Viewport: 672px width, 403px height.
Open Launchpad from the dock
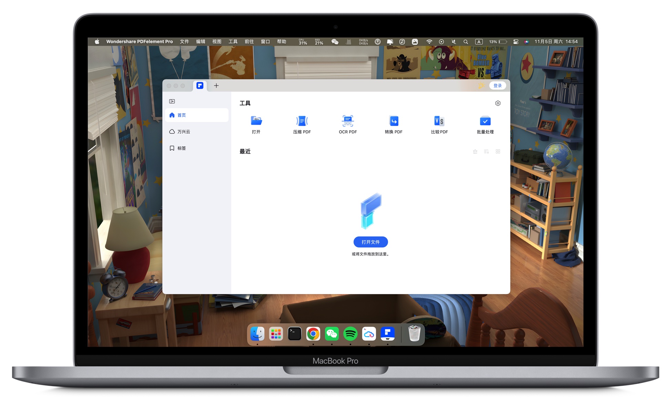[x=276, y=334]
